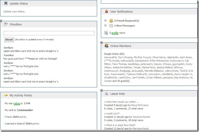Click online member Tiara Thomas
This screenshot has width=199, height=132.
click(119, 64)
